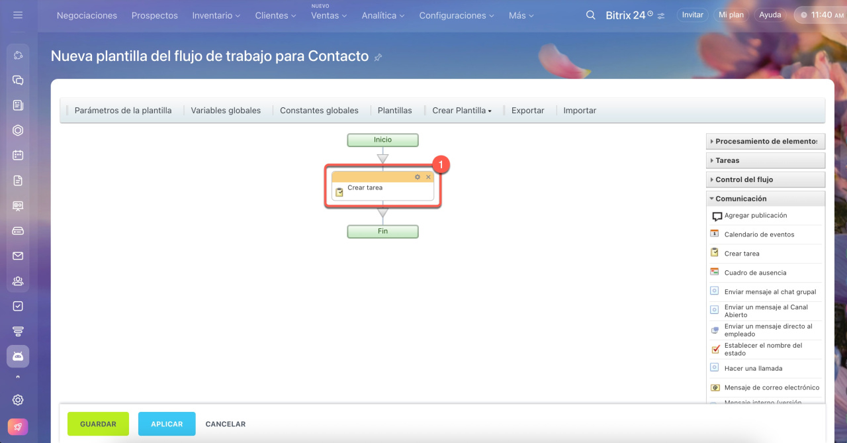Click the Mi plan button

click(731, 15)
